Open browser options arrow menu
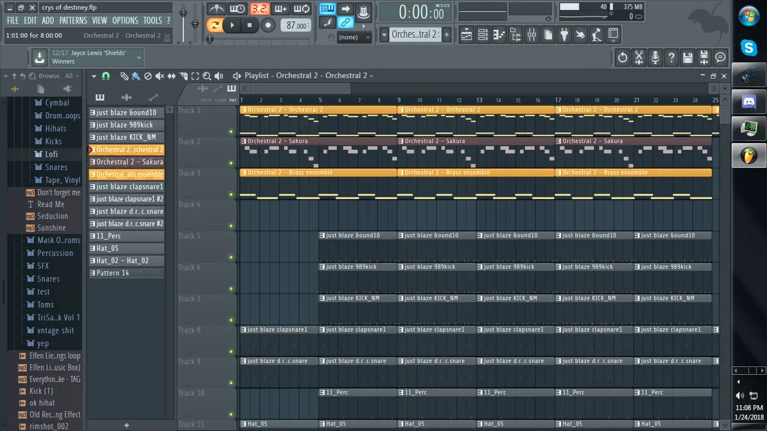This screenshot has height=431, width=767. pos(6,76)
